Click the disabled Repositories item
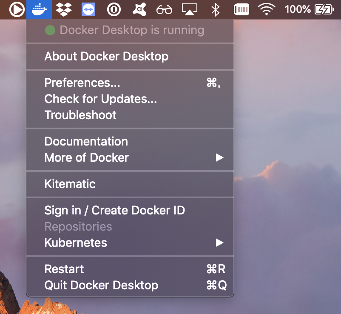The height and width of the screenshot is (314, 341). 130,226
